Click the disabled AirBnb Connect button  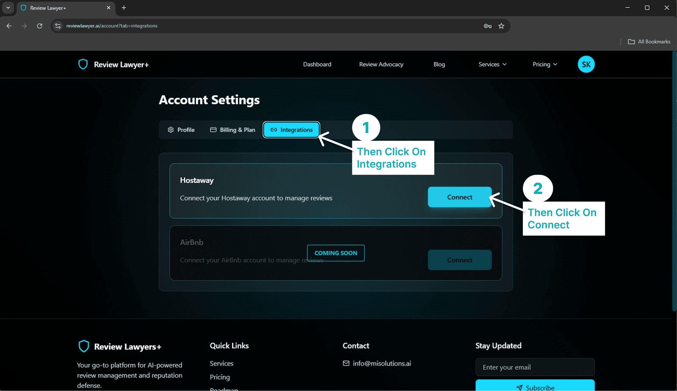click(460, 260)
